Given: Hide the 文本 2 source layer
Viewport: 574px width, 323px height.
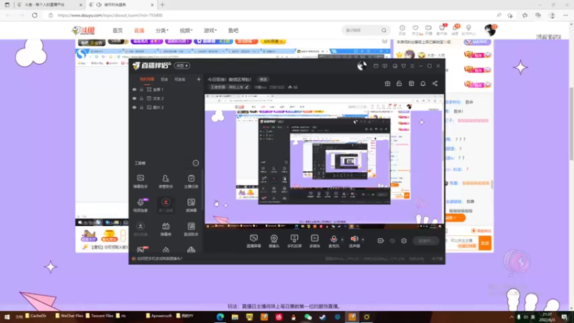Looking at the screenshot, I should point(134,98).
